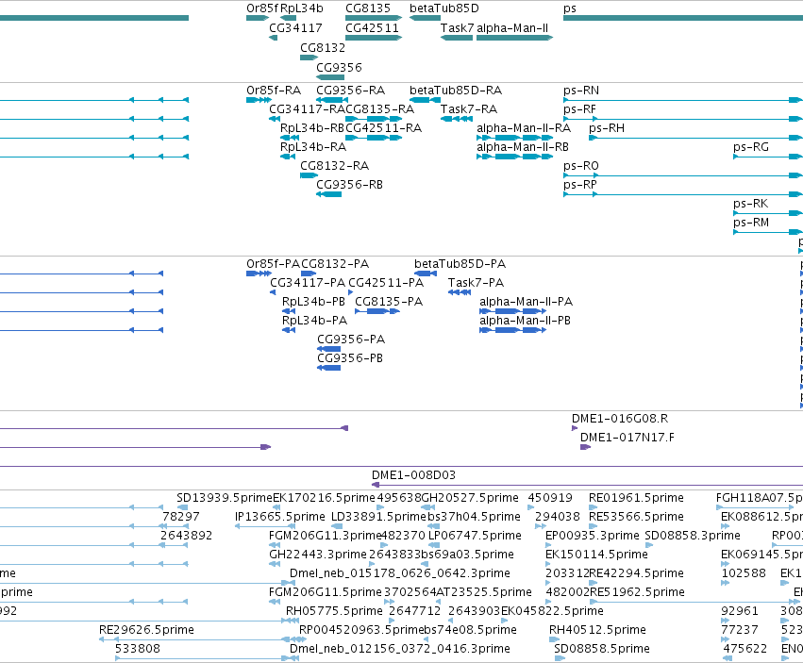Click the alpha-Man-II gene label

pyautogui.click(x=512, y=27)
